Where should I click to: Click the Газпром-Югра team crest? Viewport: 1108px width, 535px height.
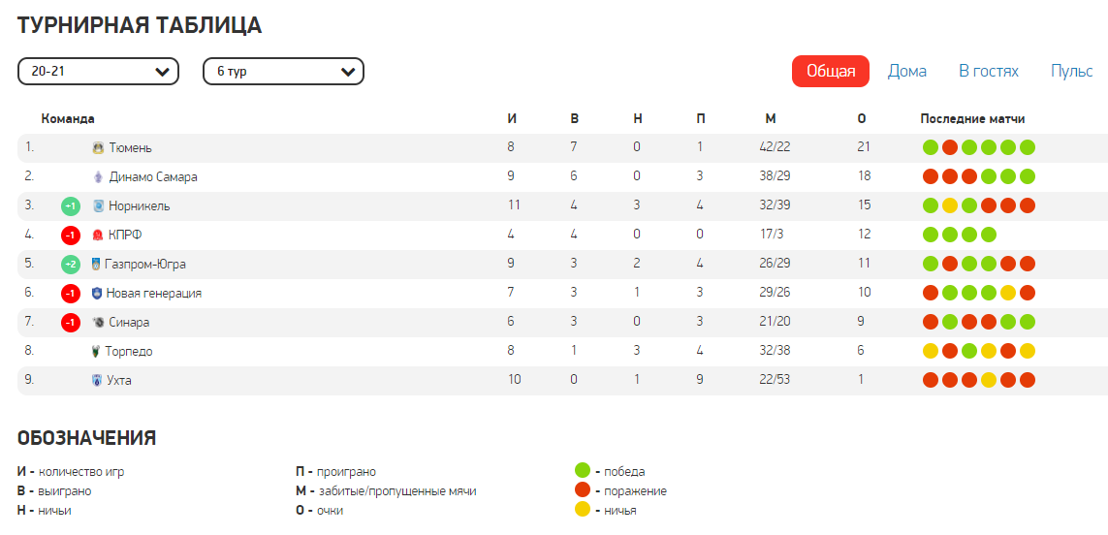click(x=95, y=265)
